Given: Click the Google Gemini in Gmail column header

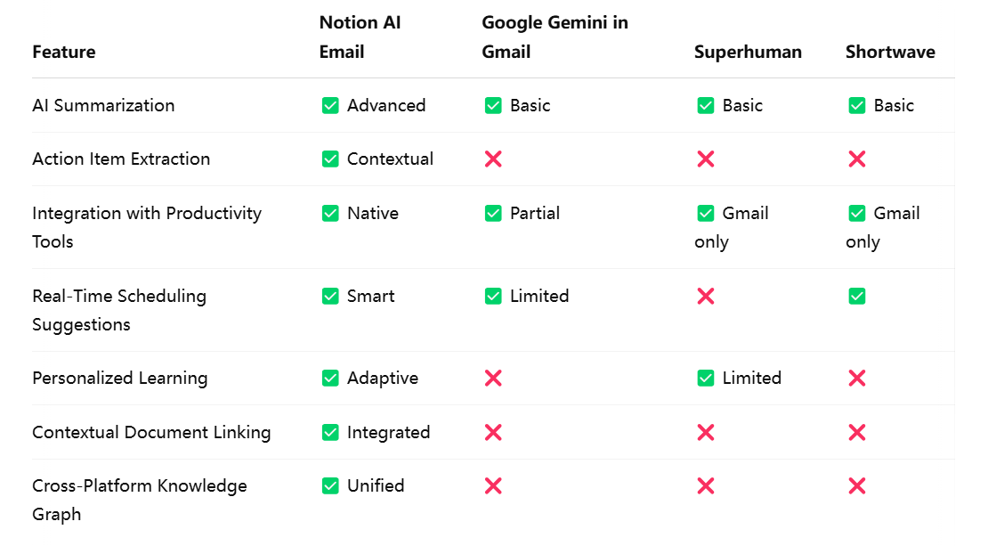Looking at the screenshot, I should coord(555,37).
